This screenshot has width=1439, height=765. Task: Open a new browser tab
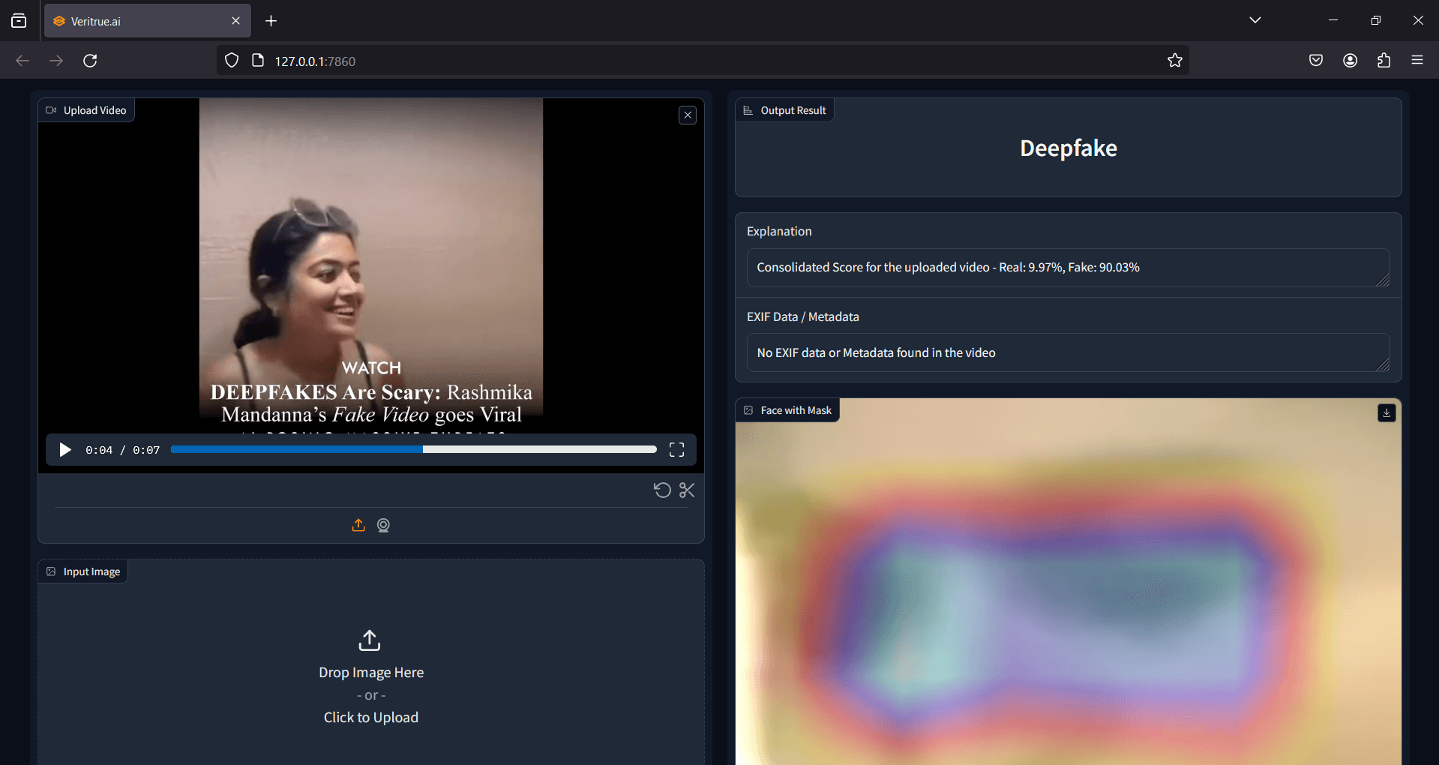(x=271, y=21)
